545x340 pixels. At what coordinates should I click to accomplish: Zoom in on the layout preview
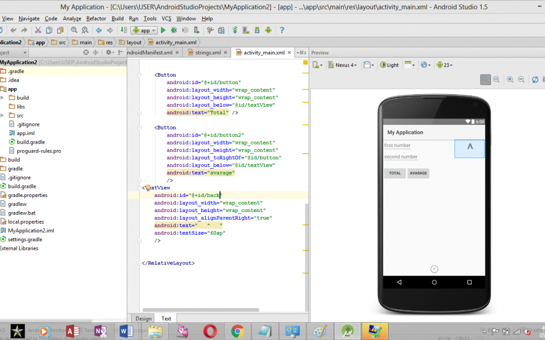(510, 80)
